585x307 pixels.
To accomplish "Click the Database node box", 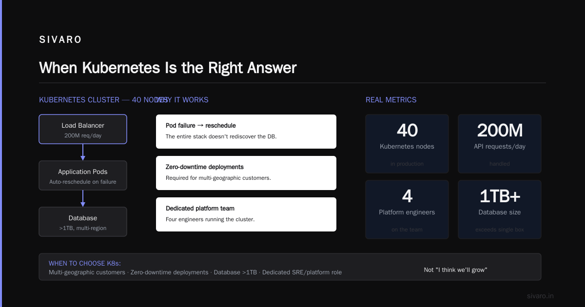I will [x=83, y=222].
